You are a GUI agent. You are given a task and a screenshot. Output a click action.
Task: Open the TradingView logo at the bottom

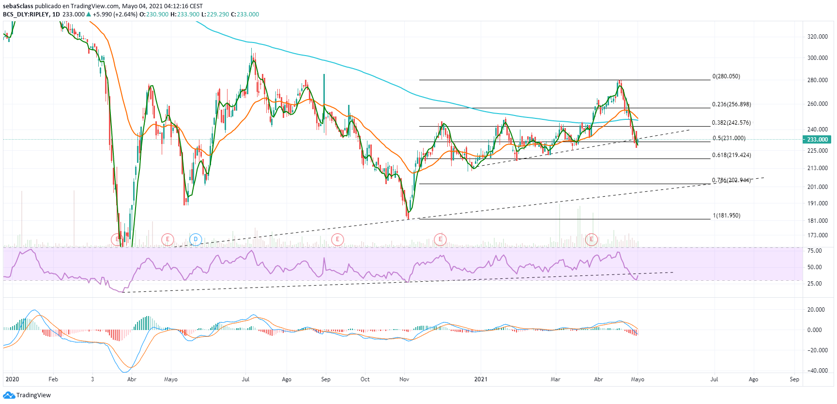(27, 395)
